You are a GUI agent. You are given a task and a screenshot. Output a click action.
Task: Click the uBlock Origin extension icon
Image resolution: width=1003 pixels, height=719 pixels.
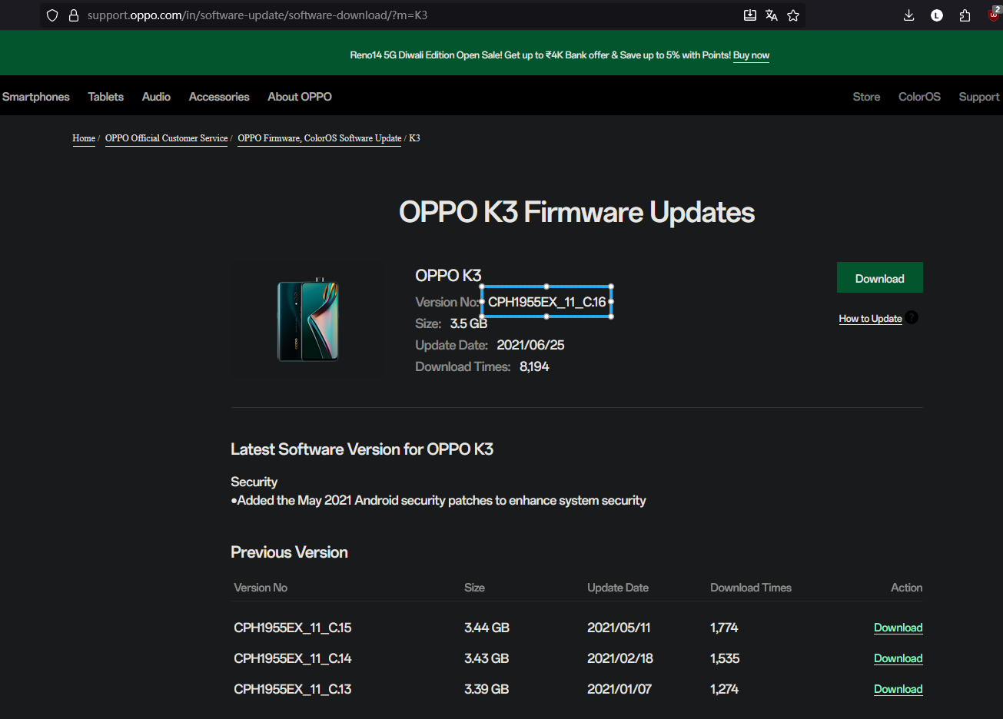[993, 15]
